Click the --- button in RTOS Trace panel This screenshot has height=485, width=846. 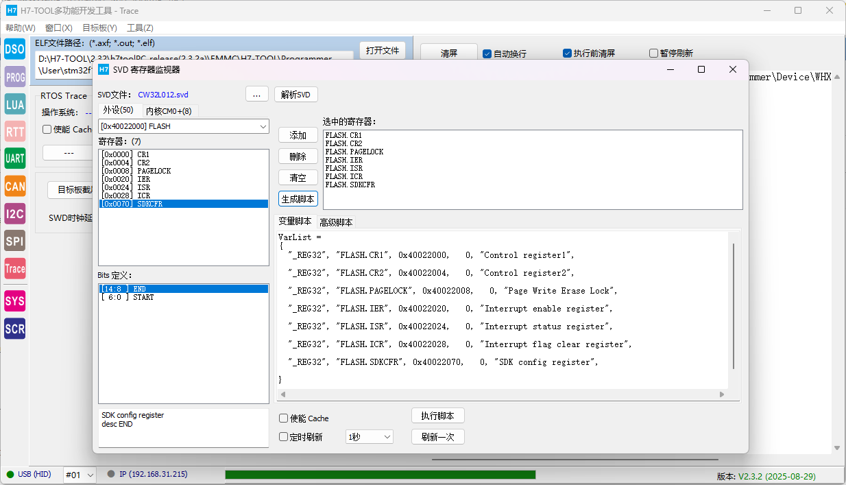[69, 153]
